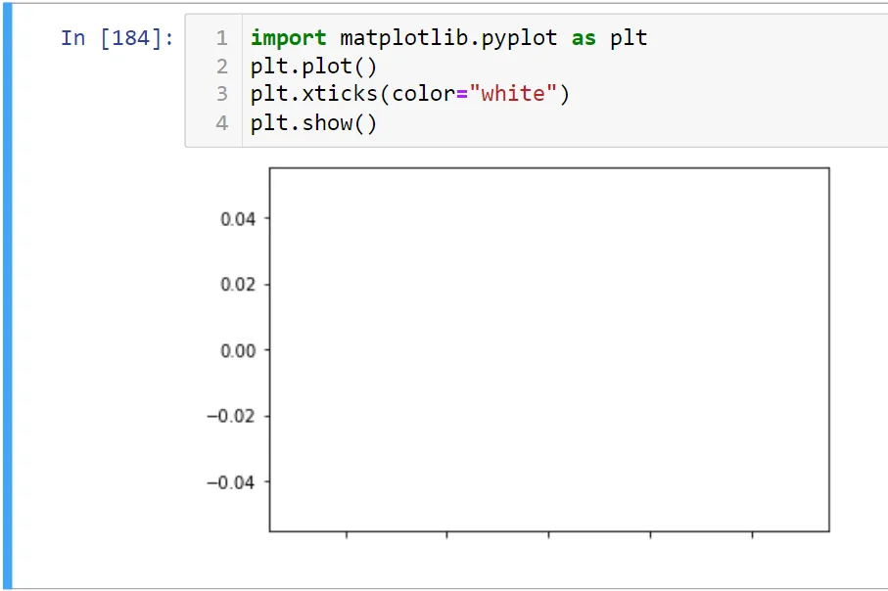Click line number 1 in the gutter
888x591 pixels.
(x=222, y=38)
